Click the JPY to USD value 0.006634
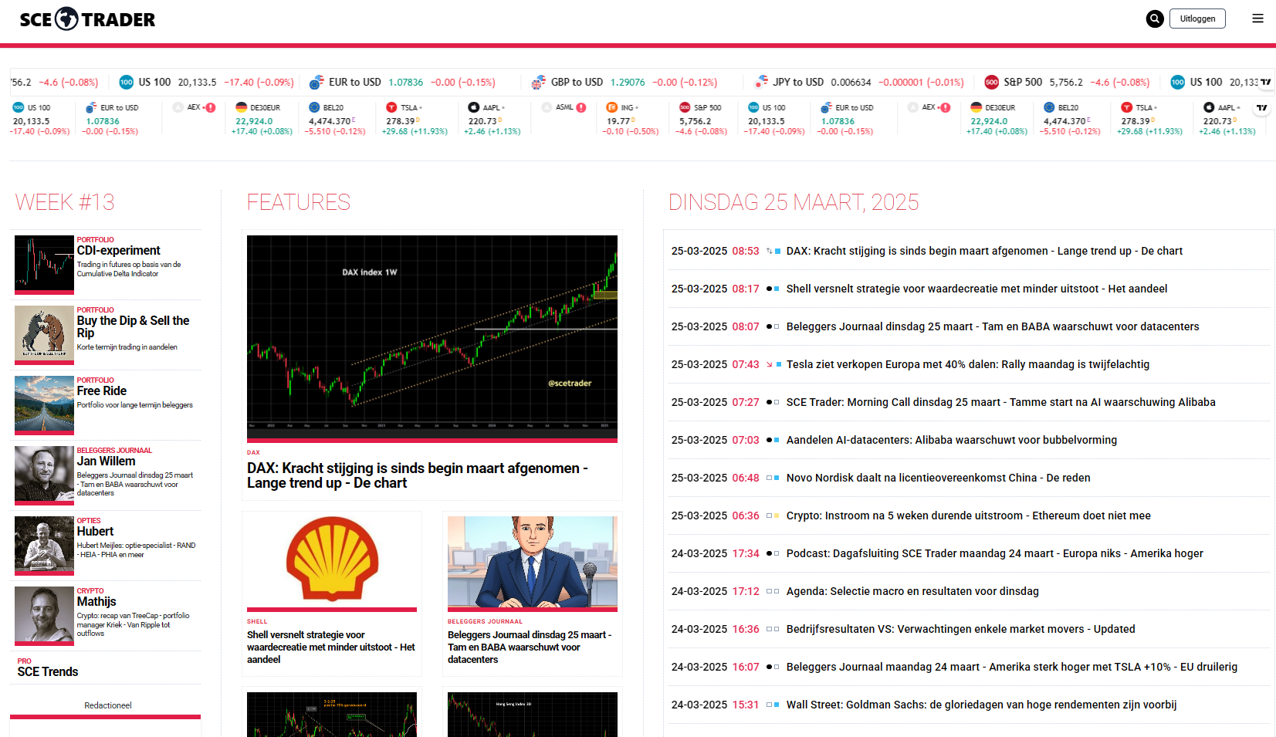Viewport: 1276px width, 737px height. pyautogui.click(x=851, y=82)
